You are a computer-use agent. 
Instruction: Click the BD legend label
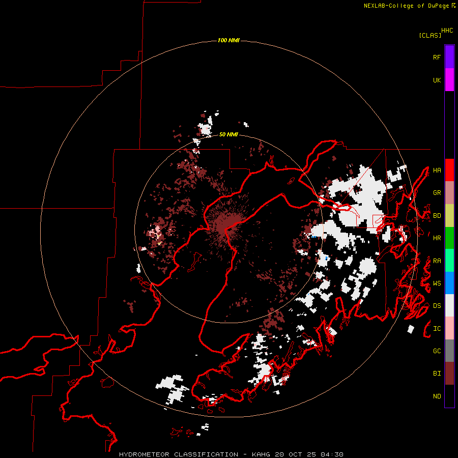tap(437, 216)
